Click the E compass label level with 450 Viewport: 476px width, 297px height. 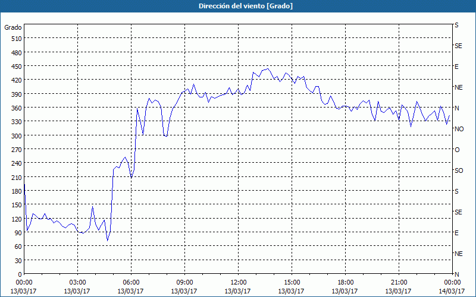click(x=456, y=67)
